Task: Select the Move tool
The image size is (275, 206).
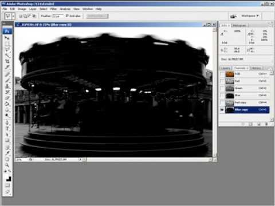Action: [7, 38]
